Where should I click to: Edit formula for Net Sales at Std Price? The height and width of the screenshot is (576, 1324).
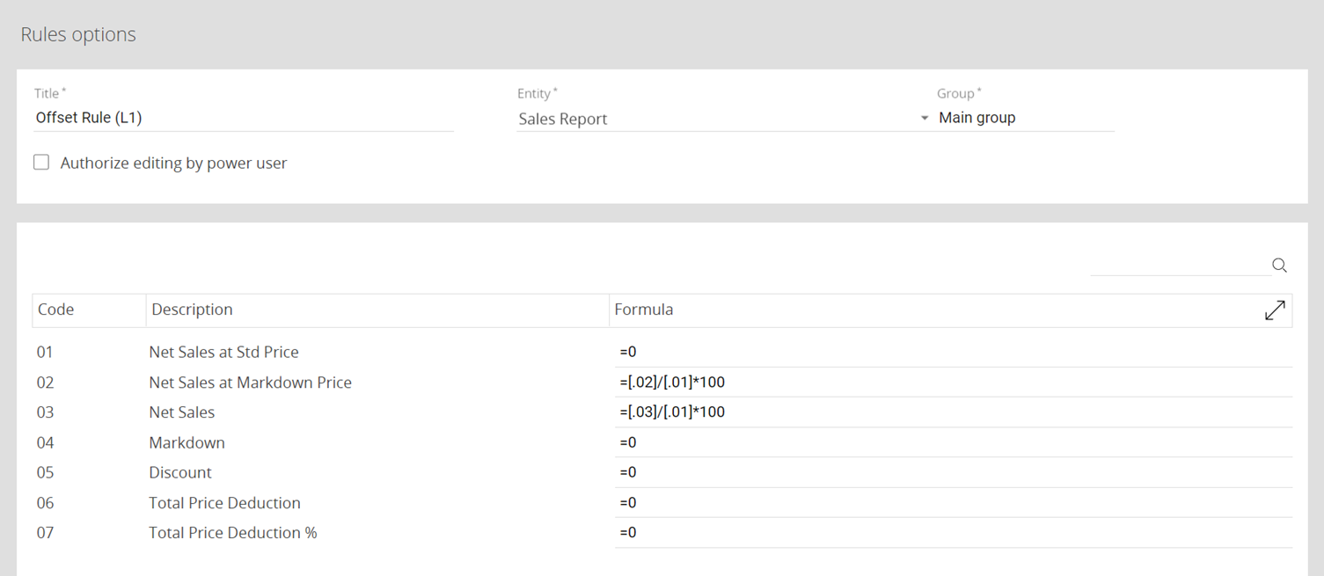[x=953, y=353]
